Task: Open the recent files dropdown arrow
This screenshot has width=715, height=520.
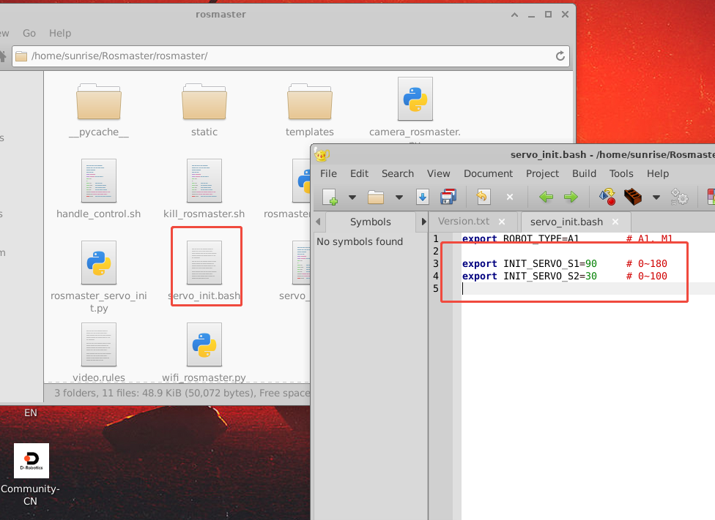Action: click(x=399, y=197)
